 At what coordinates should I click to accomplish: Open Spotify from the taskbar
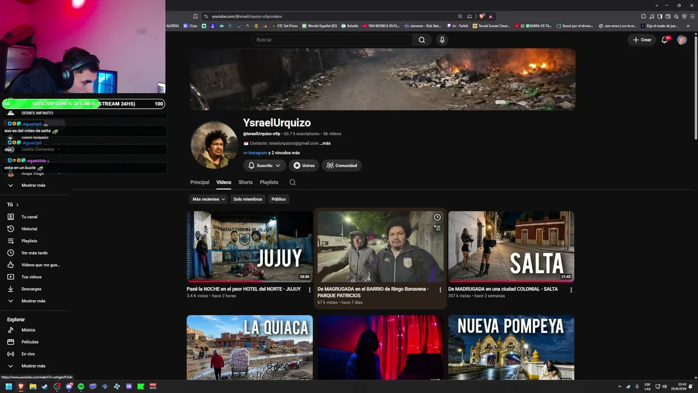click(81, 386)
